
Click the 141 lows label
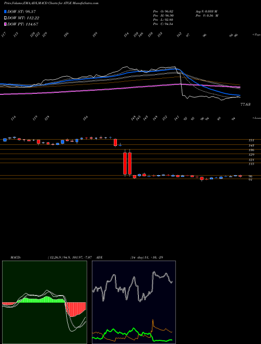pos(177,118)
